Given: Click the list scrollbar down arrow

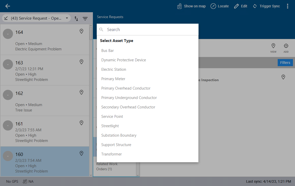Looking at the screenshot, I should (91, 175).
